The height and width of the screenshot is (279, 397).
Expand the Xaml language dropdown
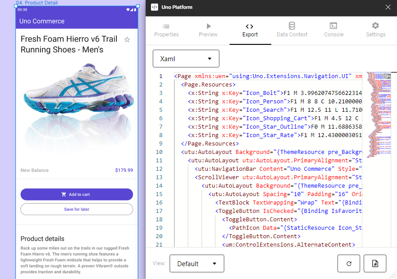coord(186,59)
